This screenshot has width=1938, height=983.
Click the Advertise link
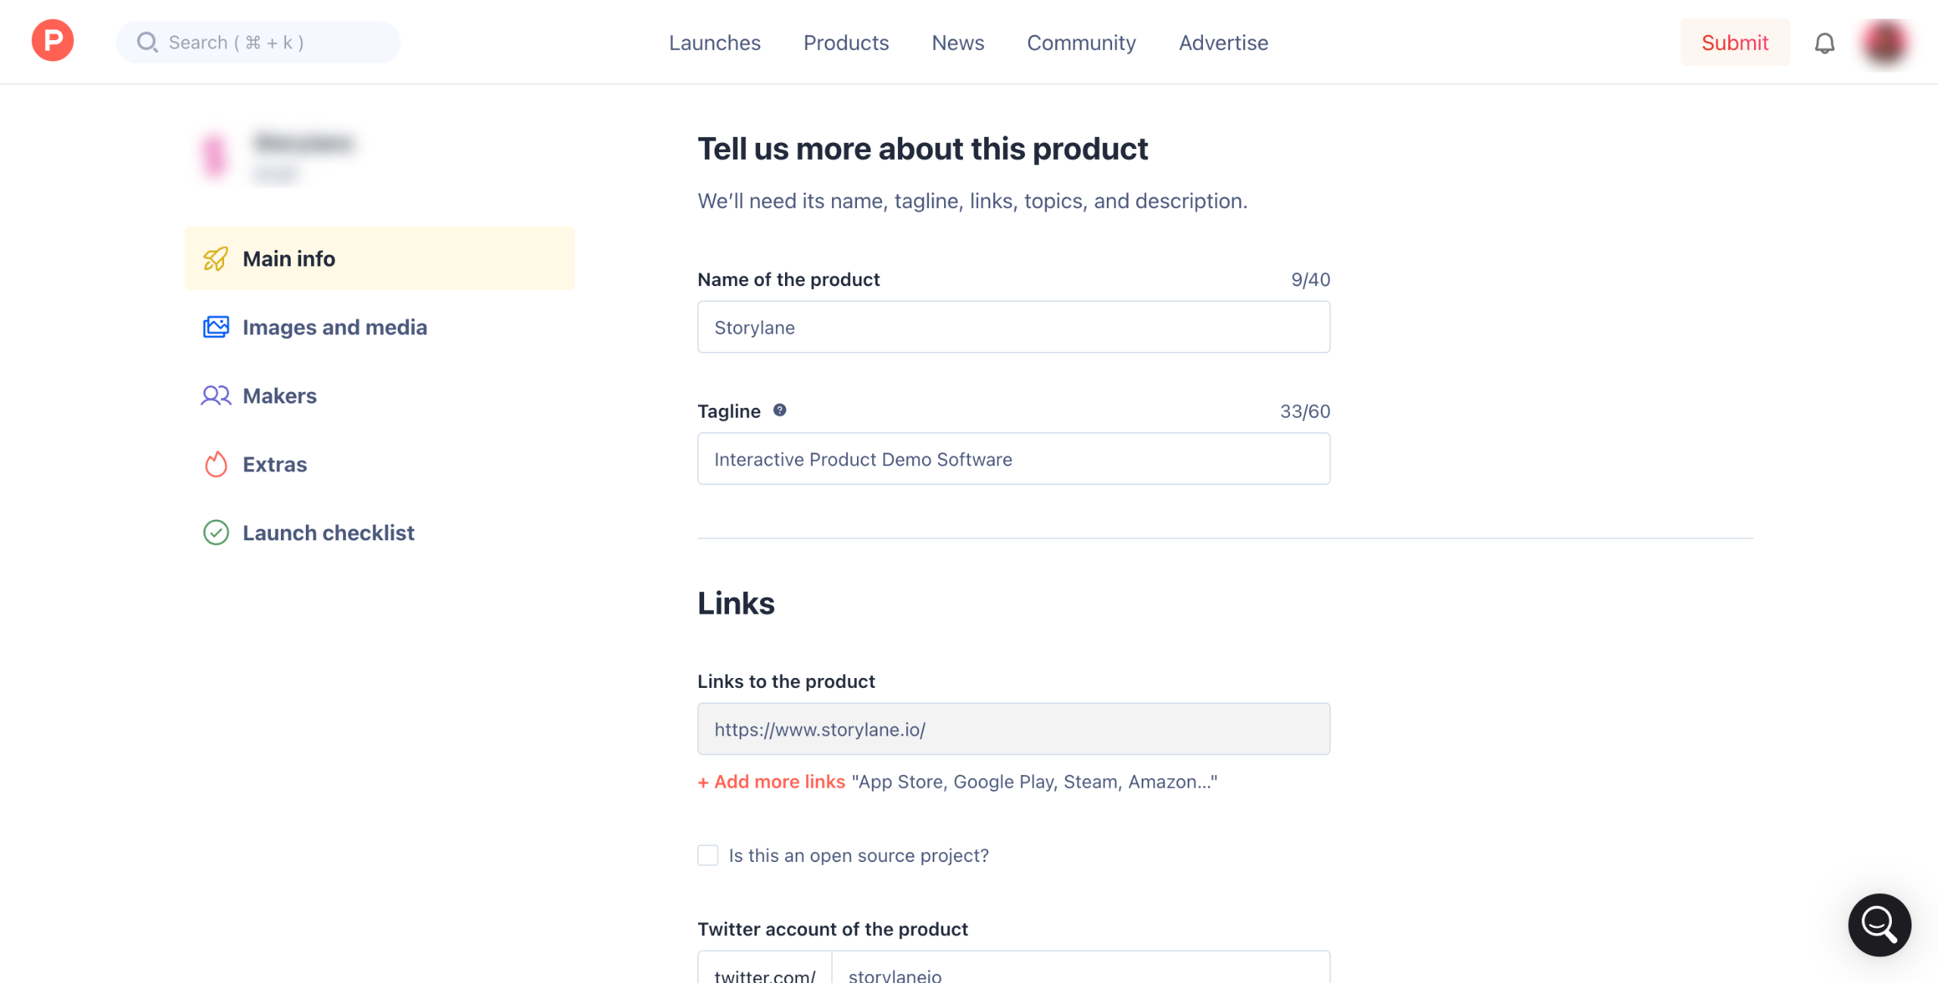[1223, 42]
